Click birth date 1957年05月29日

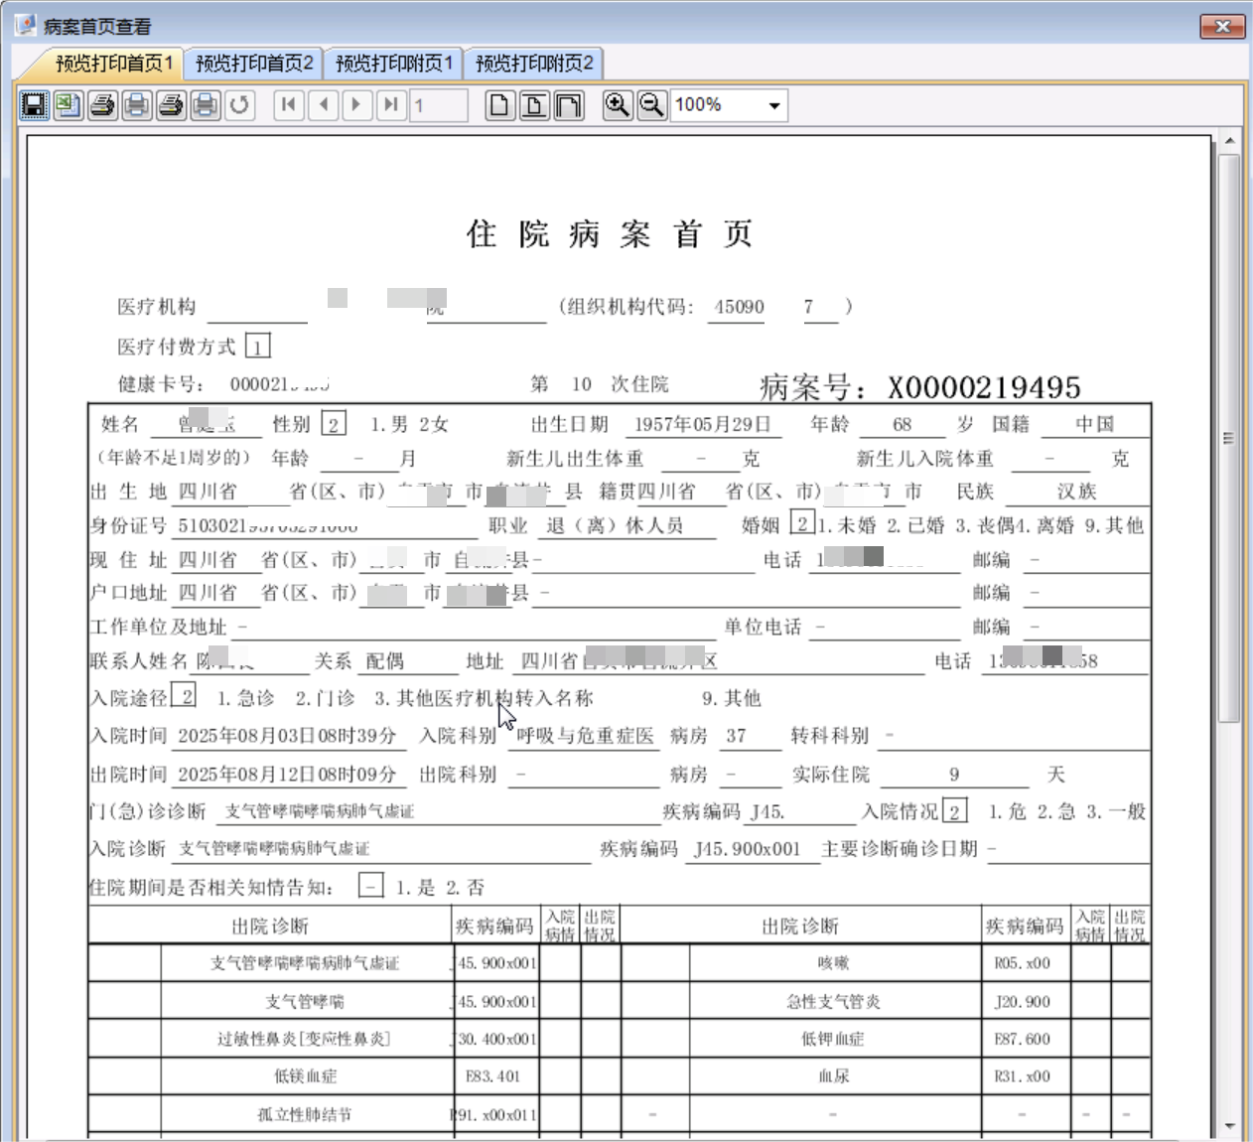pyautogui.click(x=703, y=424)
